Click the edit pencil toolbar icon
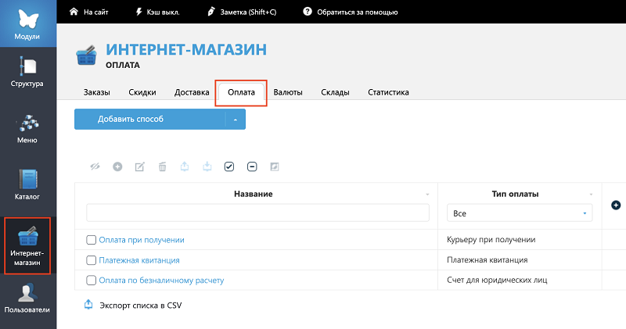626x329 pixels. pos(140,166)
